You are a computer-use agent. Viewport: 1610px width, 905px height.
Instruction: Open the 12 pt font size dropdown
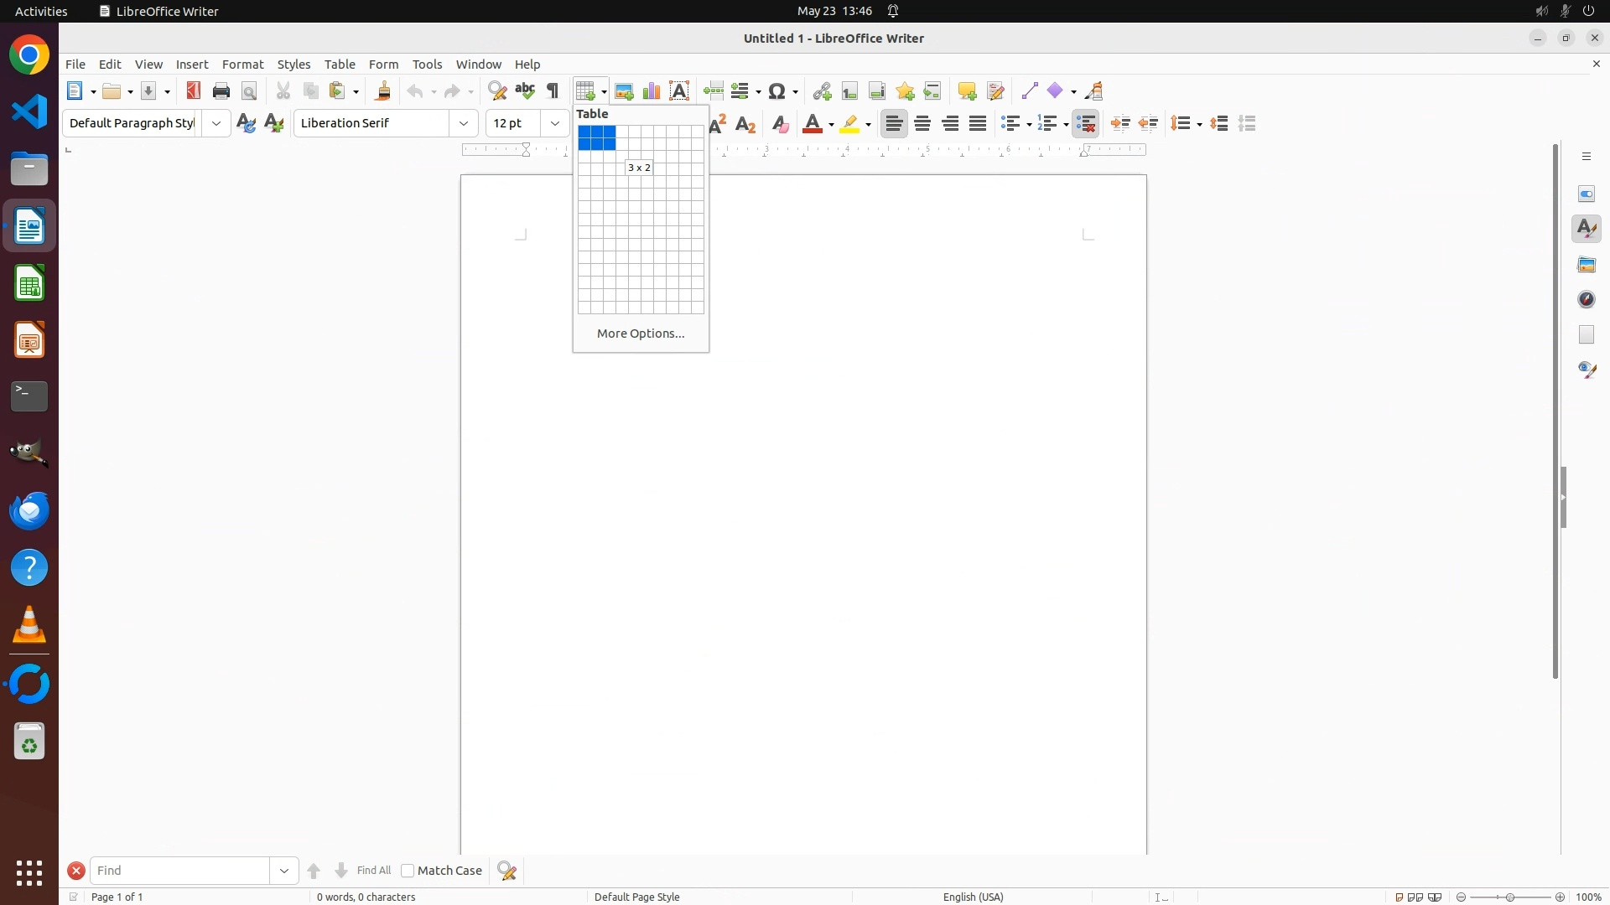pos(555,124)
